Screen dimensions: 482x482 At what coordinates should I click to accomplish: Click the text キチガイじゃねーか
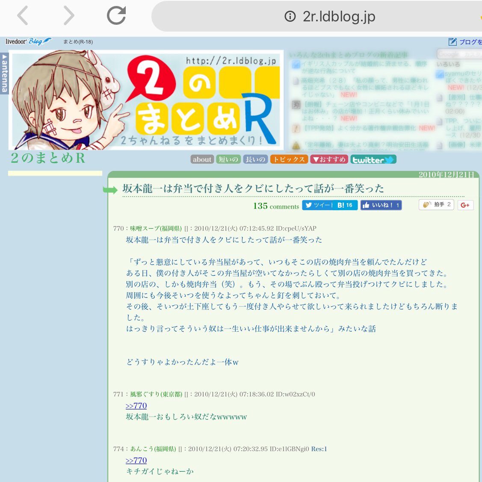click(x=160, y=472)
